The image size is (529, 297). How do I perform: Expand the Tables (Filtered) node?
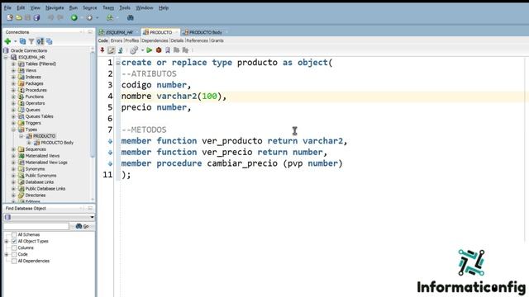click(x=13, y=64)
